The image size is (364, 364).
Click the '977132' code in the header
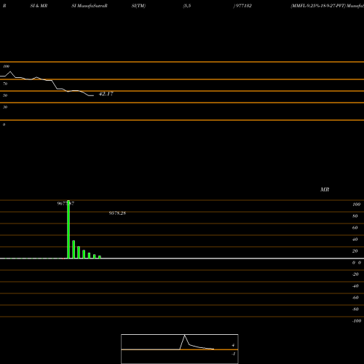[x=243, y=6]
